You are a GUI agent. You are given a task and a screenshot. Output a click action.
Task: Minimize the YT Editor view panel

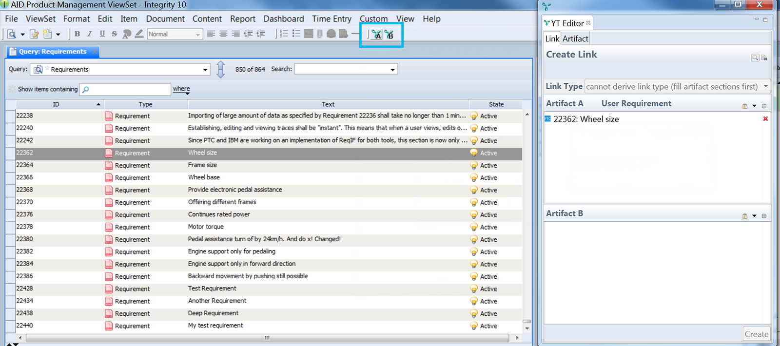(757, 19)
